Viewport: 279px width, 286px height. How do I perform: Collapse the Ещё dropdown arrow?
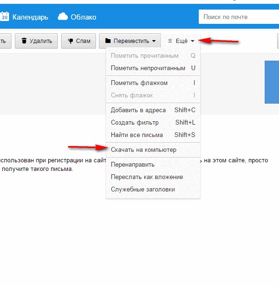click(x=193, y=41)
